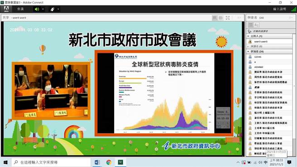Open the 會議 menu
Viewport: 297px width, 167px height.
20,9
